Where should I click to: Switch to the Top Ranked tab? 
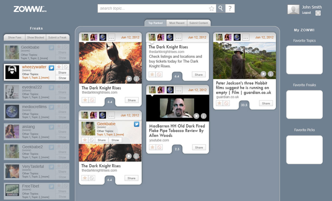(x=155, y=23)
